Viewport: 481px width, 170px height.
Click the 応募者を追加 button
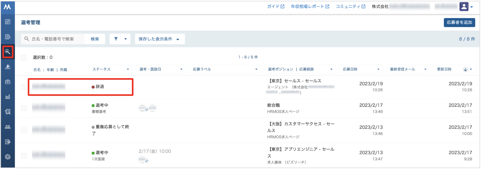(x=459, y=22)
